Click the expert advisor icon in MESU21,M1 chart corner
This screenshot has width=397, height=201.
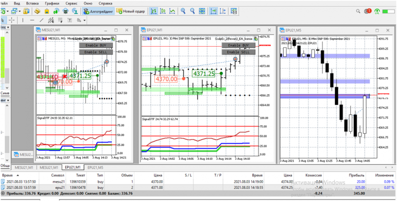click(113, 39)
